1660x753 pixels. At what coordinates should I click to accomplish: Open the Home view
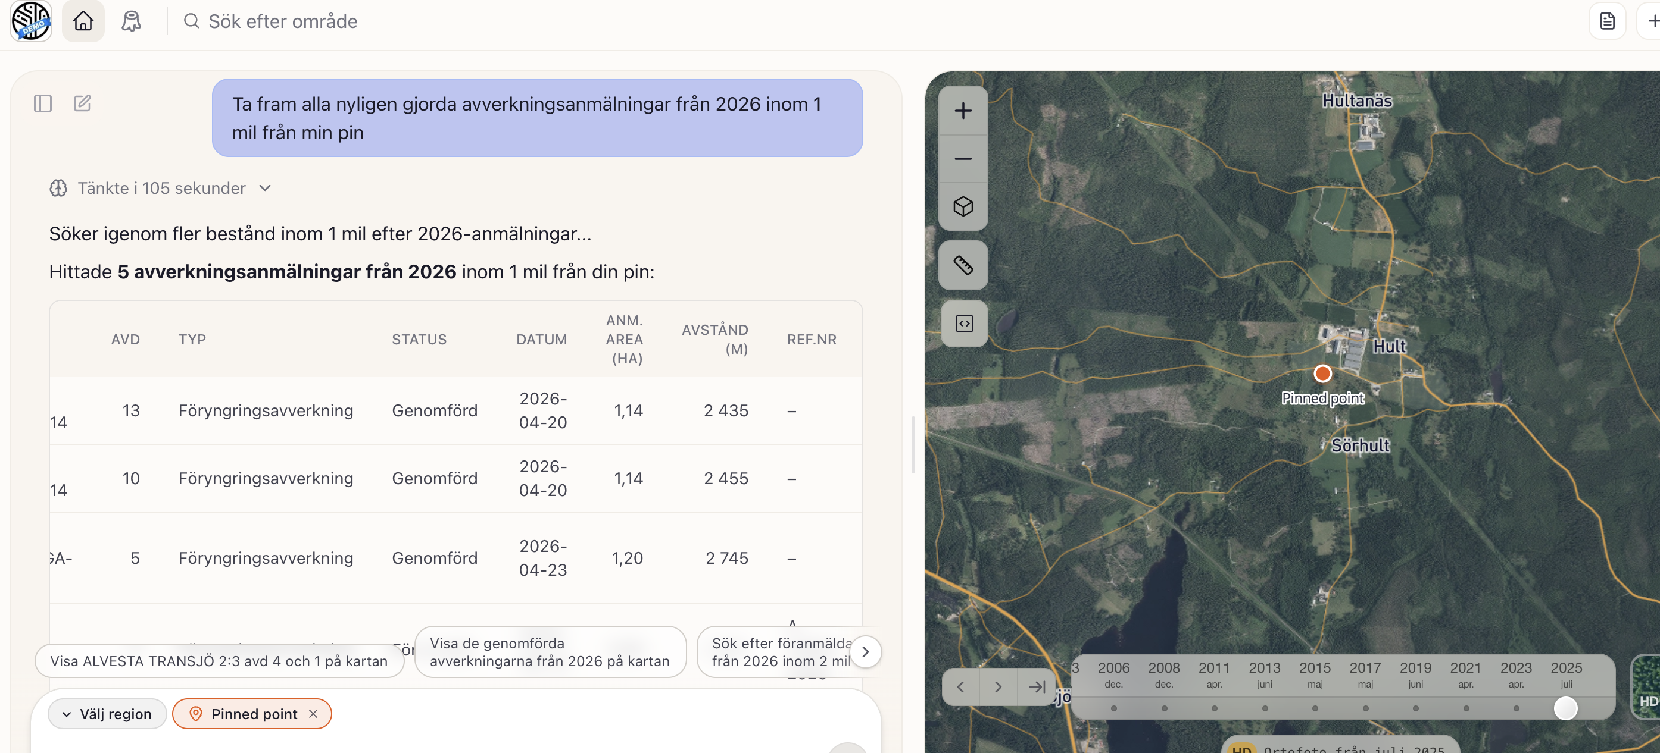coord(83,21)
